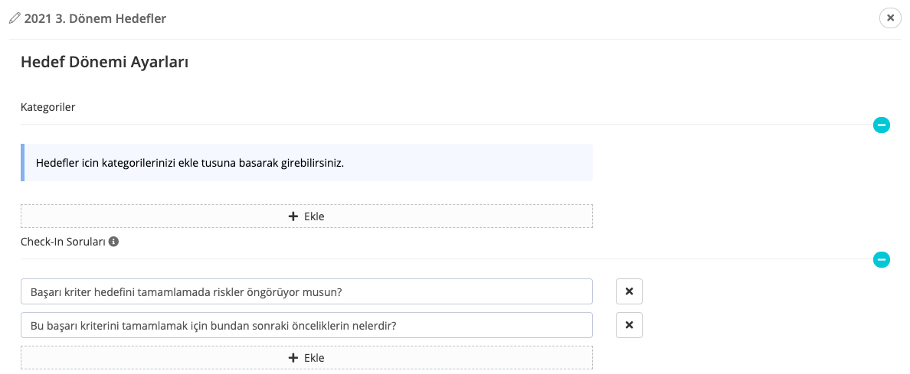Click the Check-In Soruları section label

[x=63, y=242]
